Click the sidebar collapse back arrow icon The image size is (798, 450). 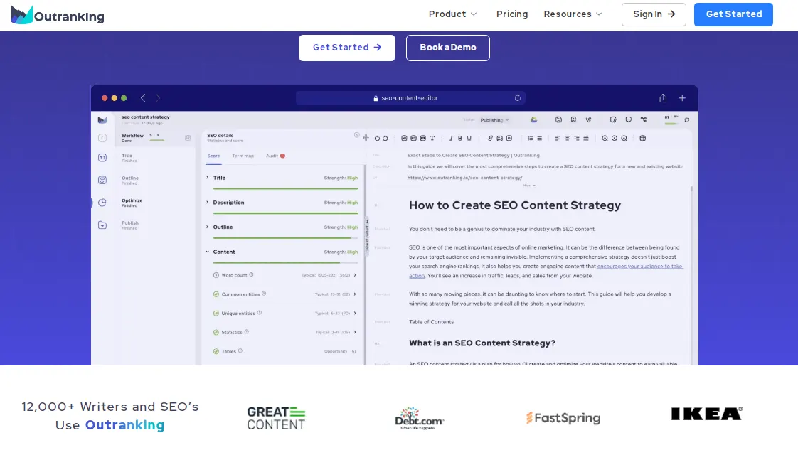pos(102,138)
